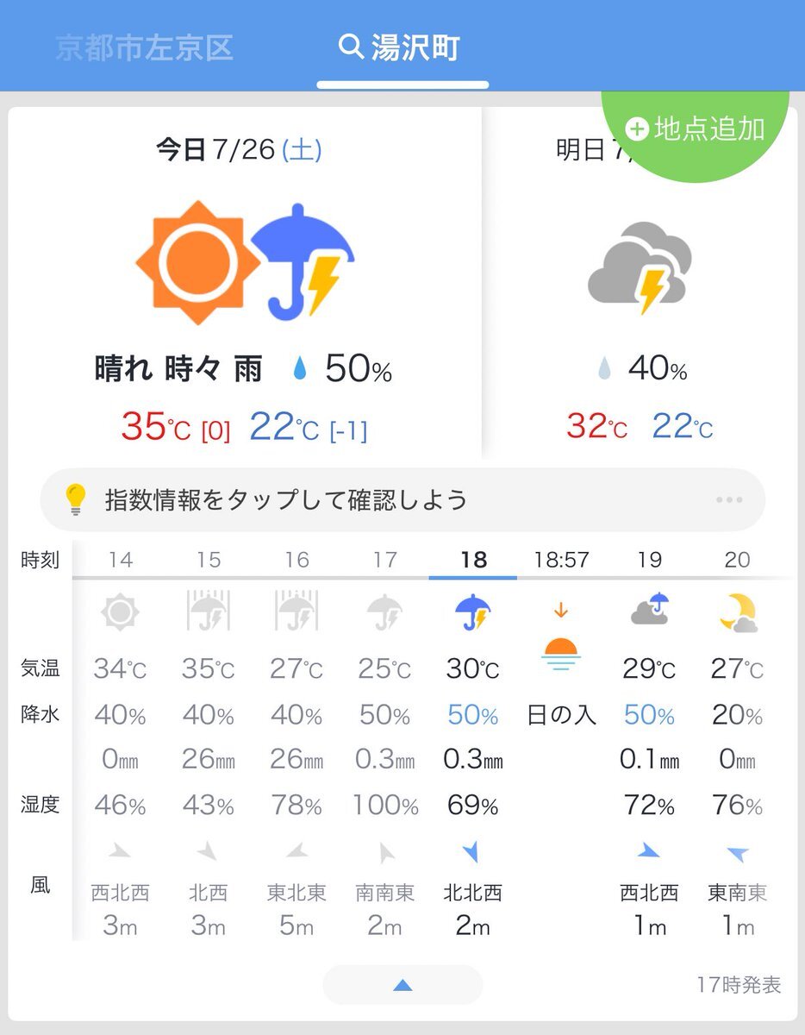
Task: Tap today's 50% rain probability drop icon
Action: pos(299,370)
